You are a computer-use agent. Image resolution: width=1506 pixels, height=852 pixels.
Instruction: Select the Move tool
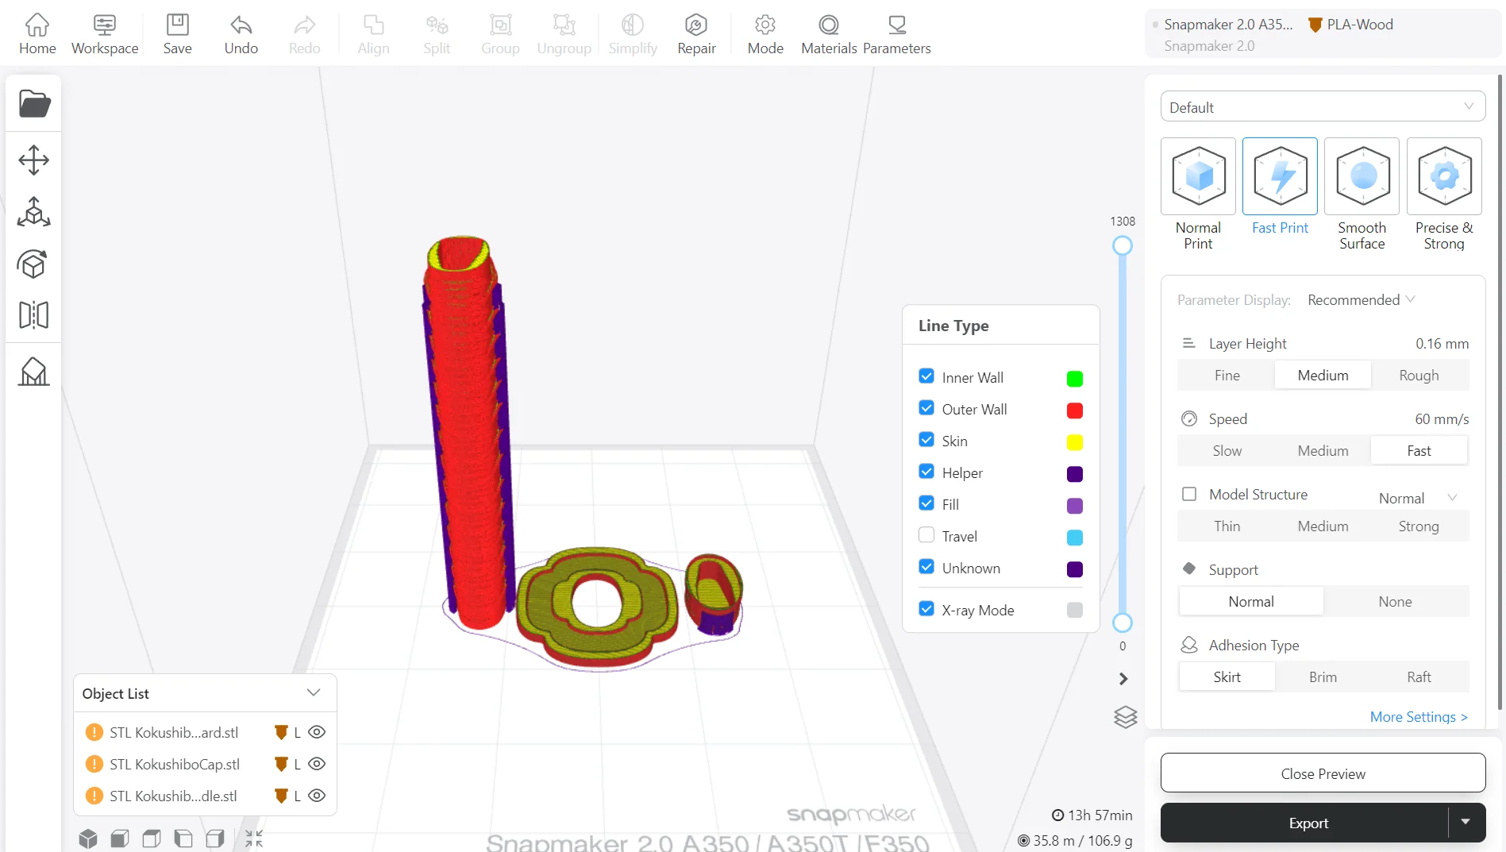pyautogui.click(x=34, y=160)
